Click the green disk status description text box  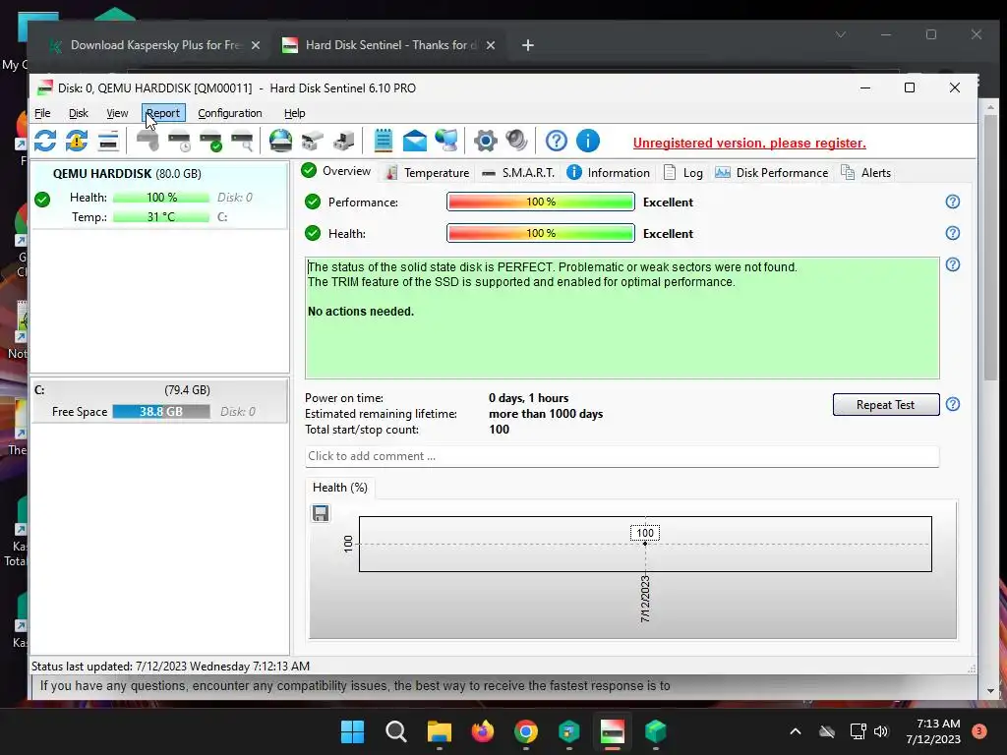pyautogui.click(x=622, y=318)
